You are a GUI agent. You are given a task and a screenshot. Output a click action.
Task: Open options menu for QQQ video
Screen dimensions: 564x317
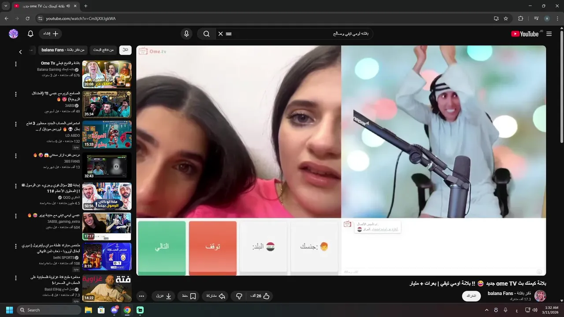16,186
